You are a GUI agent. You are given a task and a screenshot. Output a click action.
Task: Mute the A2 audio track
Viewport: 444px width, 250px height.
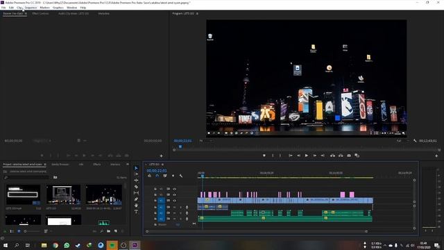(174, 213)
